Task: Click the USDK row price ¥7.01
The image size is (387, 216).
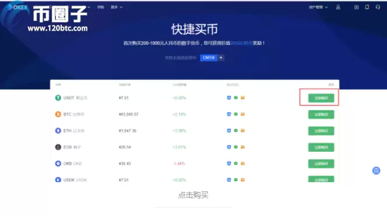Action: [124, 180]
